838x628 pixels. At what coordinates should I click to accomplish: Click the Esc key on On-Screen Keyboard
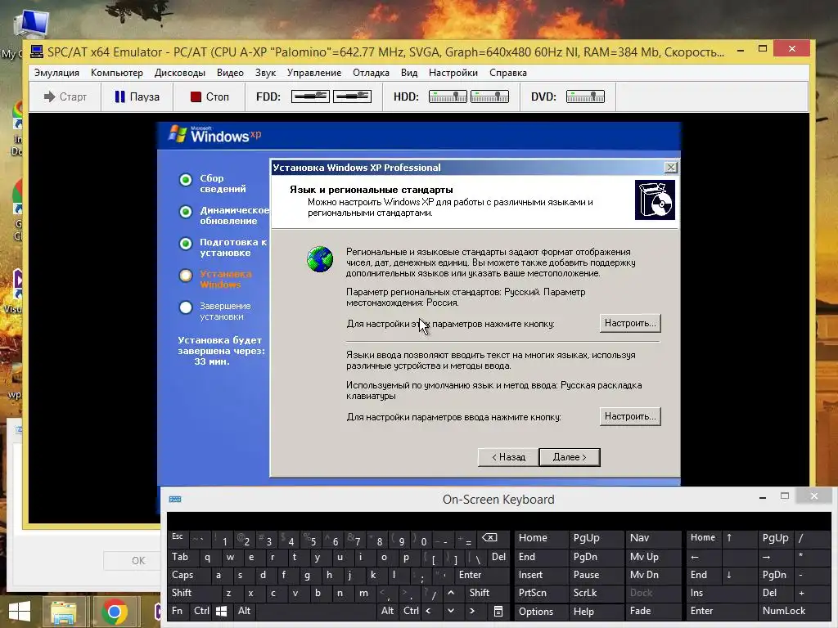point(178,538)
